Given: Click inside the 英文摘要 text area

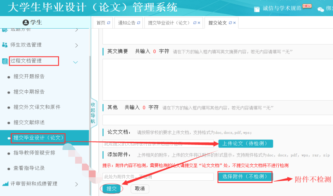Looking at the screenshot, I should point(218,80).
